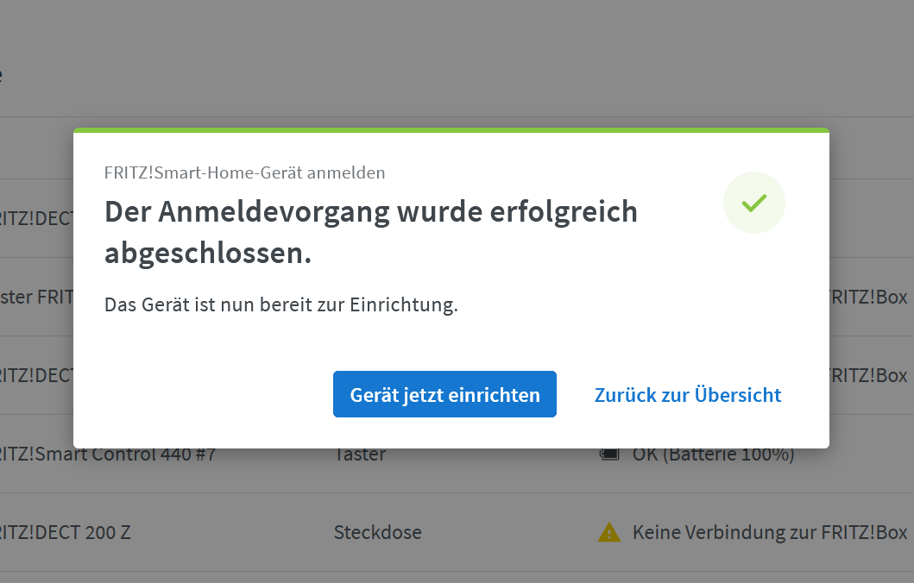
Task: Follow the "Zurück zur Übersicht" link
Action: click(687, 395)
